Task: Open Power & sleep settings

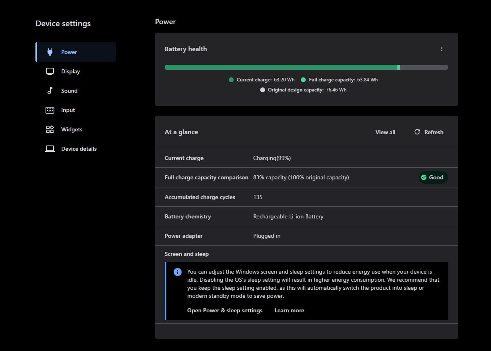Action: 225,310
